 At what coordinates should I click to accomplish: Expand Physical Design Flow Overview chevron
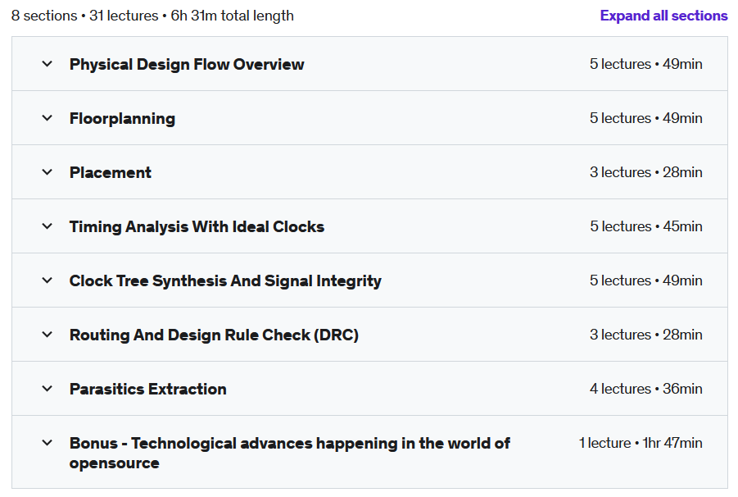[47, 64]
